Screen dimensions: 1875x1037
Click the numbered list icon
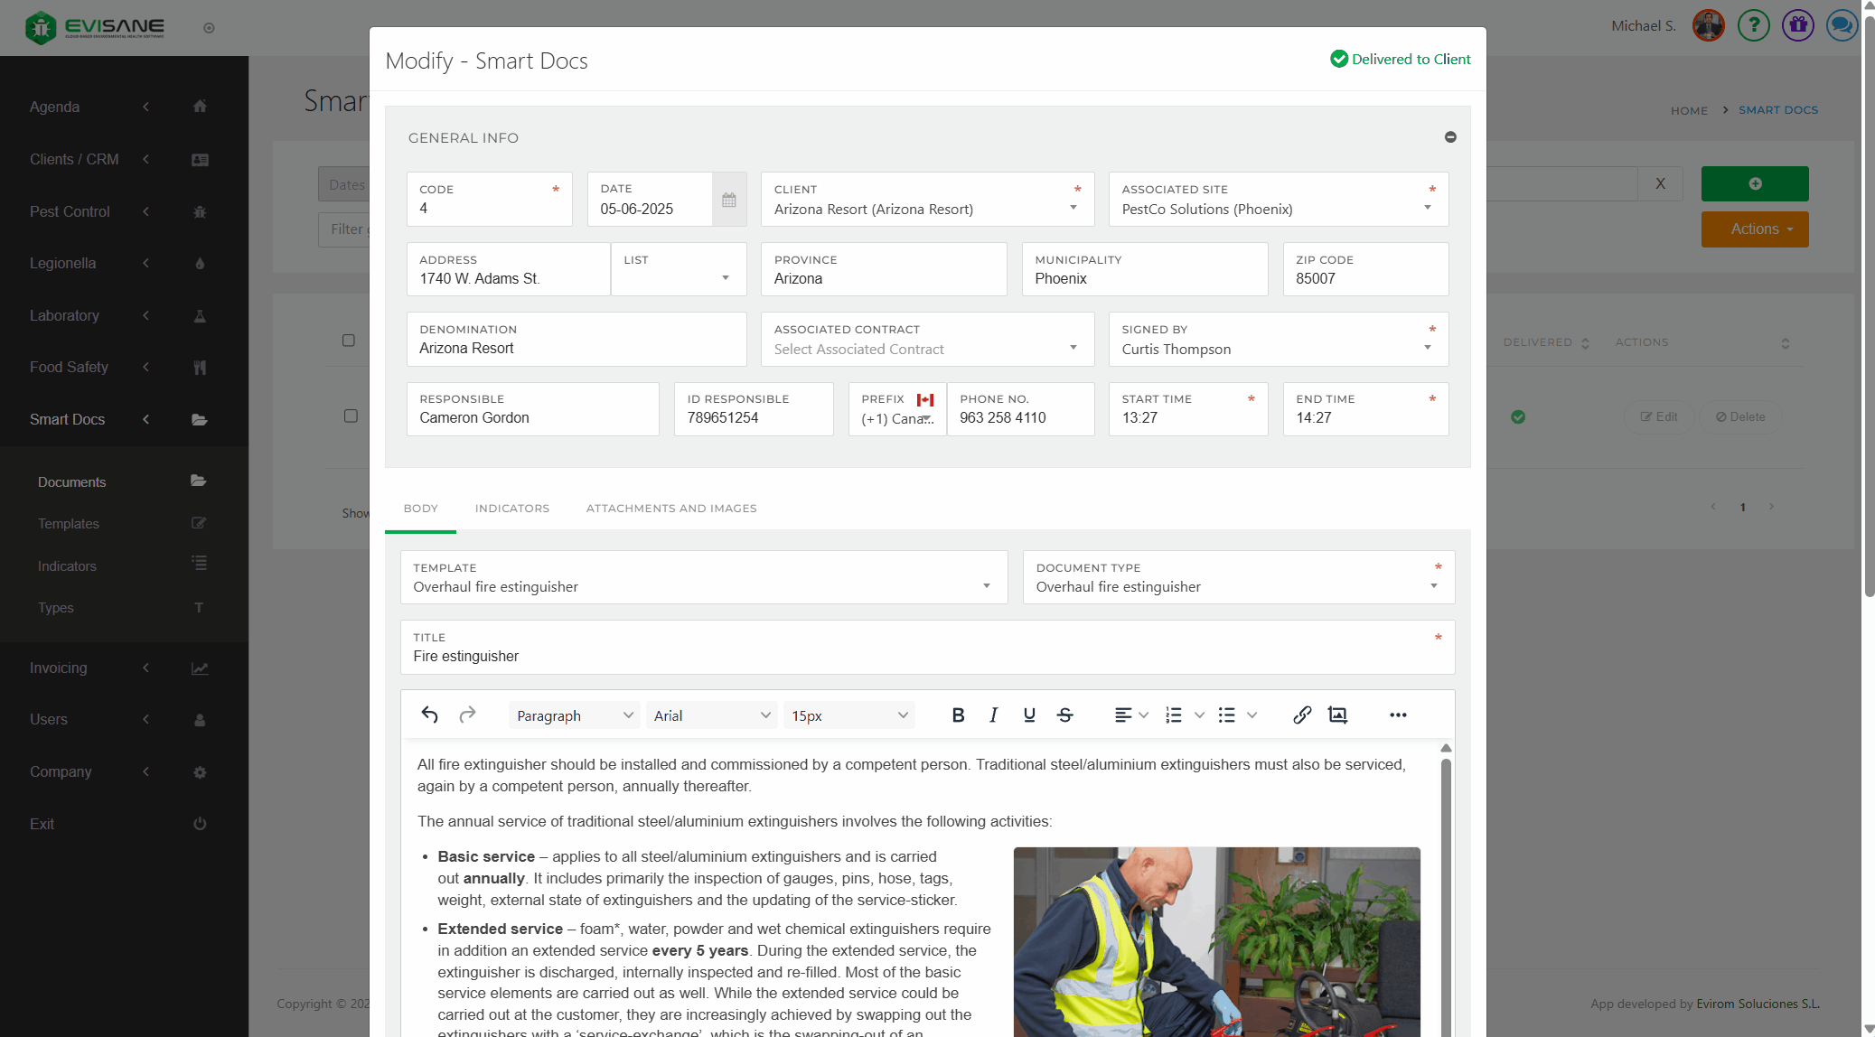coord(1174,715)
